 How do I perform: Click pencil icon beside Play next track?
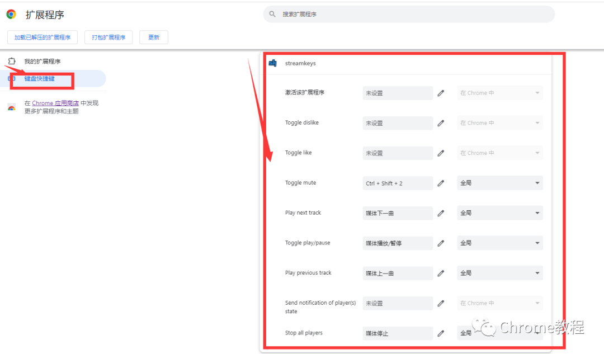click(x=441, y=213)
